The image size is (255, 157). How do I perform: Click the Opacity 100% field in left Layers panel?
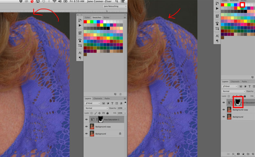[120, 108]
